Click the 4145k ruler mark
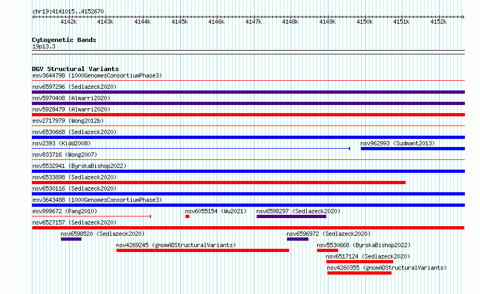 point(180,22)
